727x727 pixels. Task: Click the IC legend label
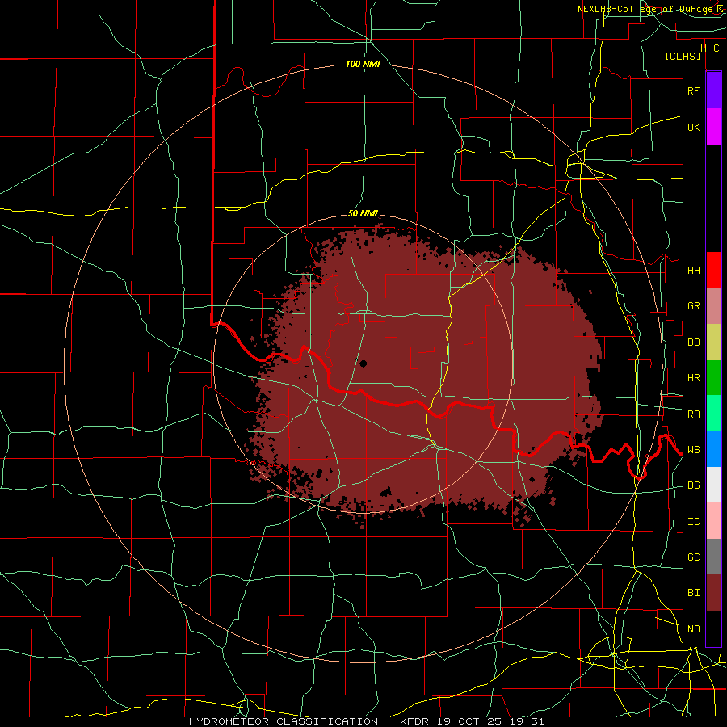click(693, 522)
